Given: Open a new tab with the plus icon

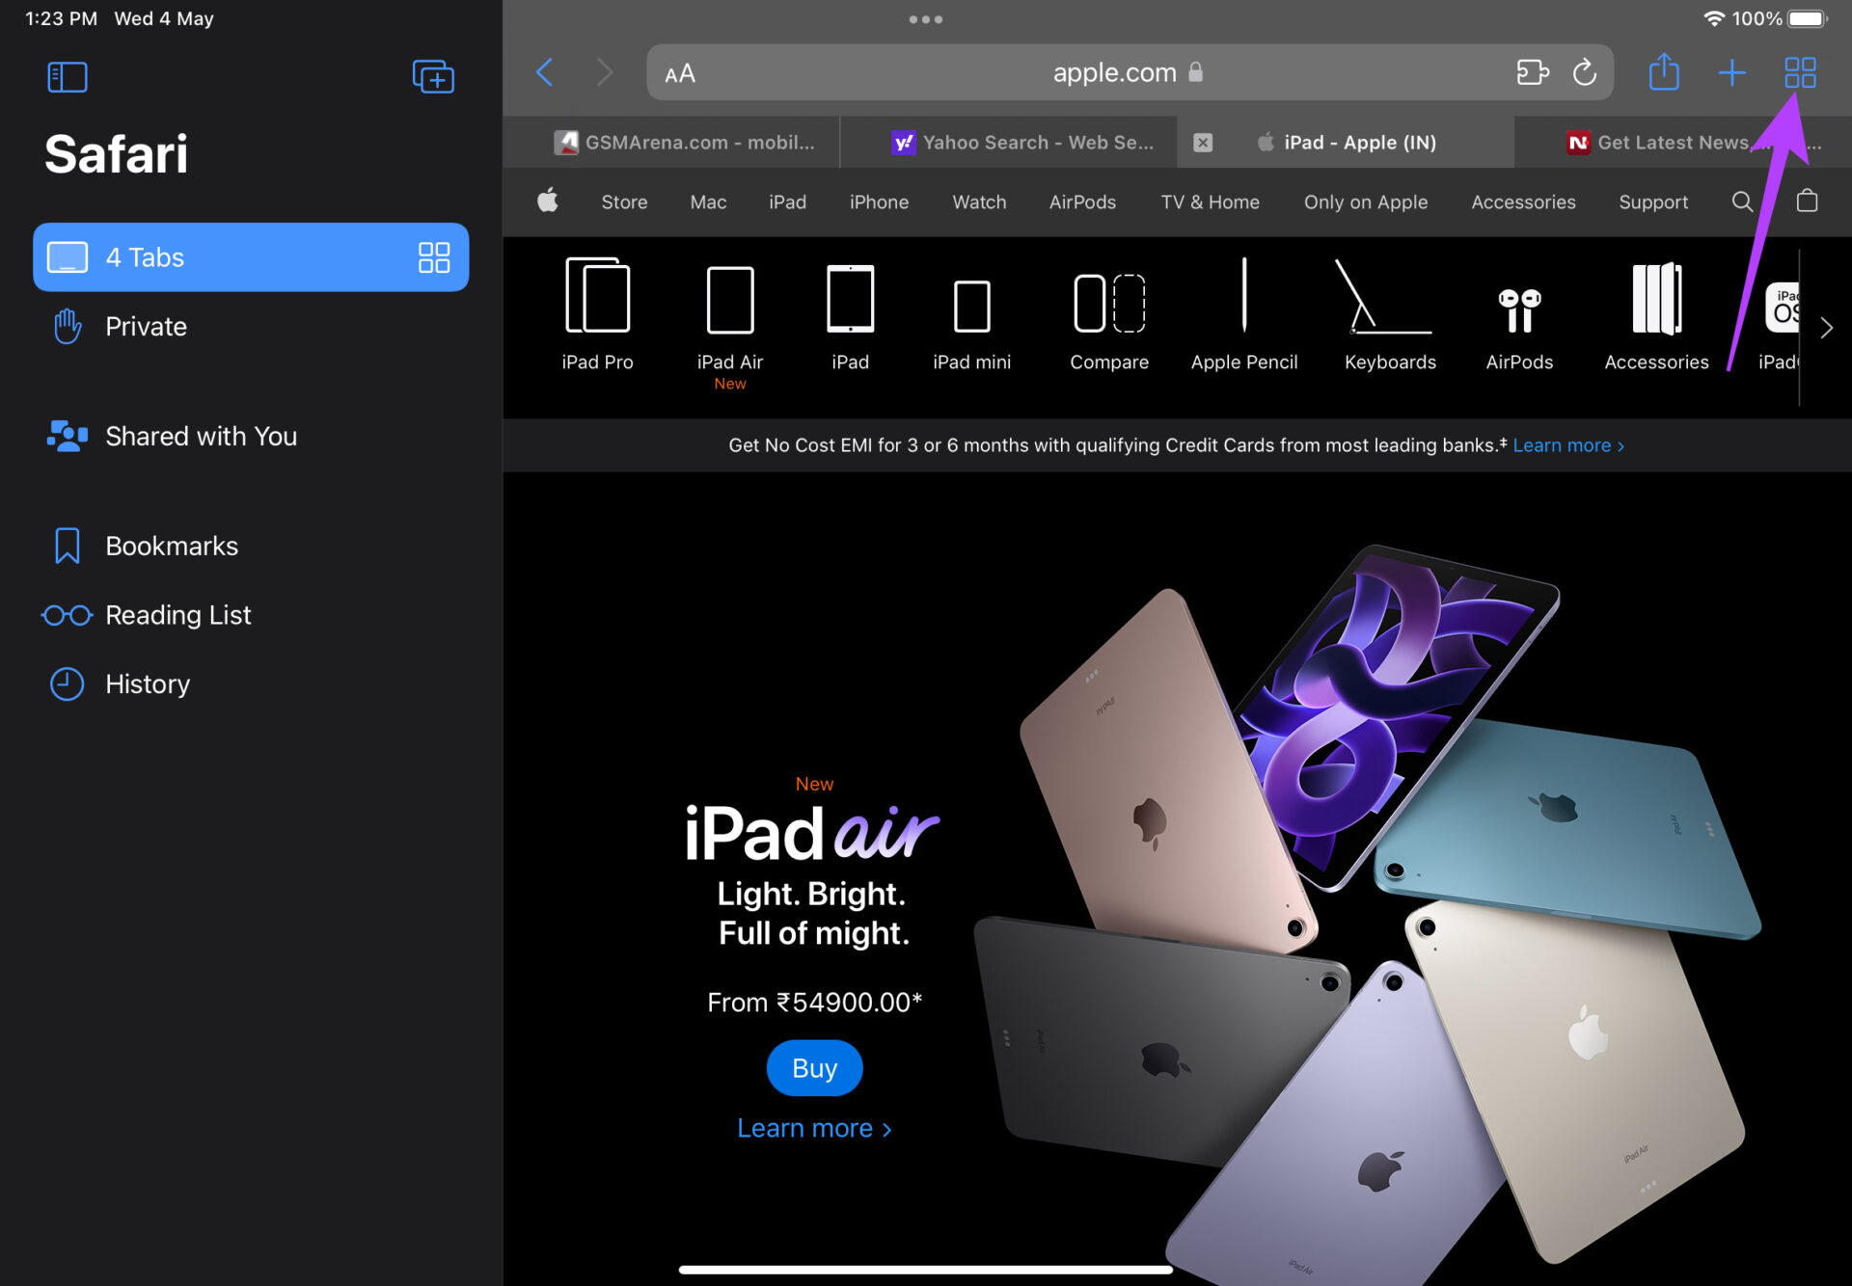Looking at the screenshot, I should (x=1733, y=71).
